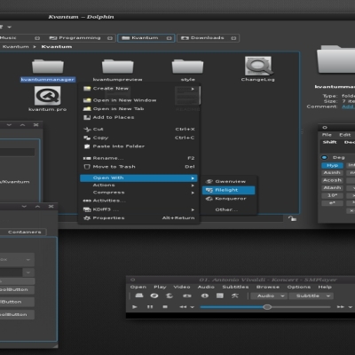Click the SMPlayer disc toolbar icon
The width and height of the screenshot is (355, 355).
click(154, 296)
